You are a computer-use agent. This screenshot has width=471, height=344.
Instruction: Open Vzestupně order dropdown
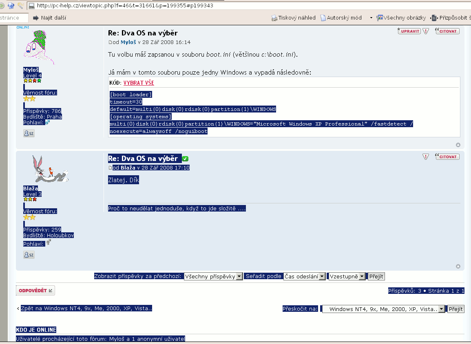pyautogui.click(x=347, y=276)
